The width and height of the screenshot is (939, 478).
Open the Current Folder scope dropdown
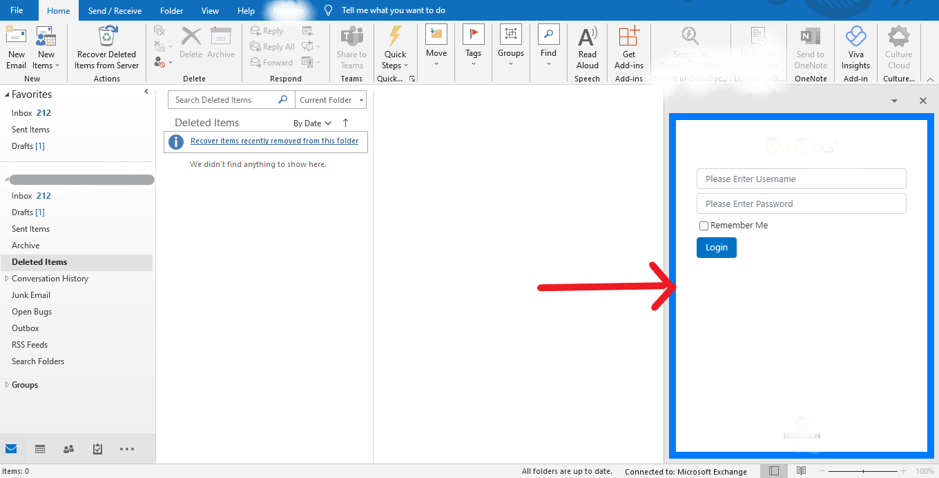point(331,100)
